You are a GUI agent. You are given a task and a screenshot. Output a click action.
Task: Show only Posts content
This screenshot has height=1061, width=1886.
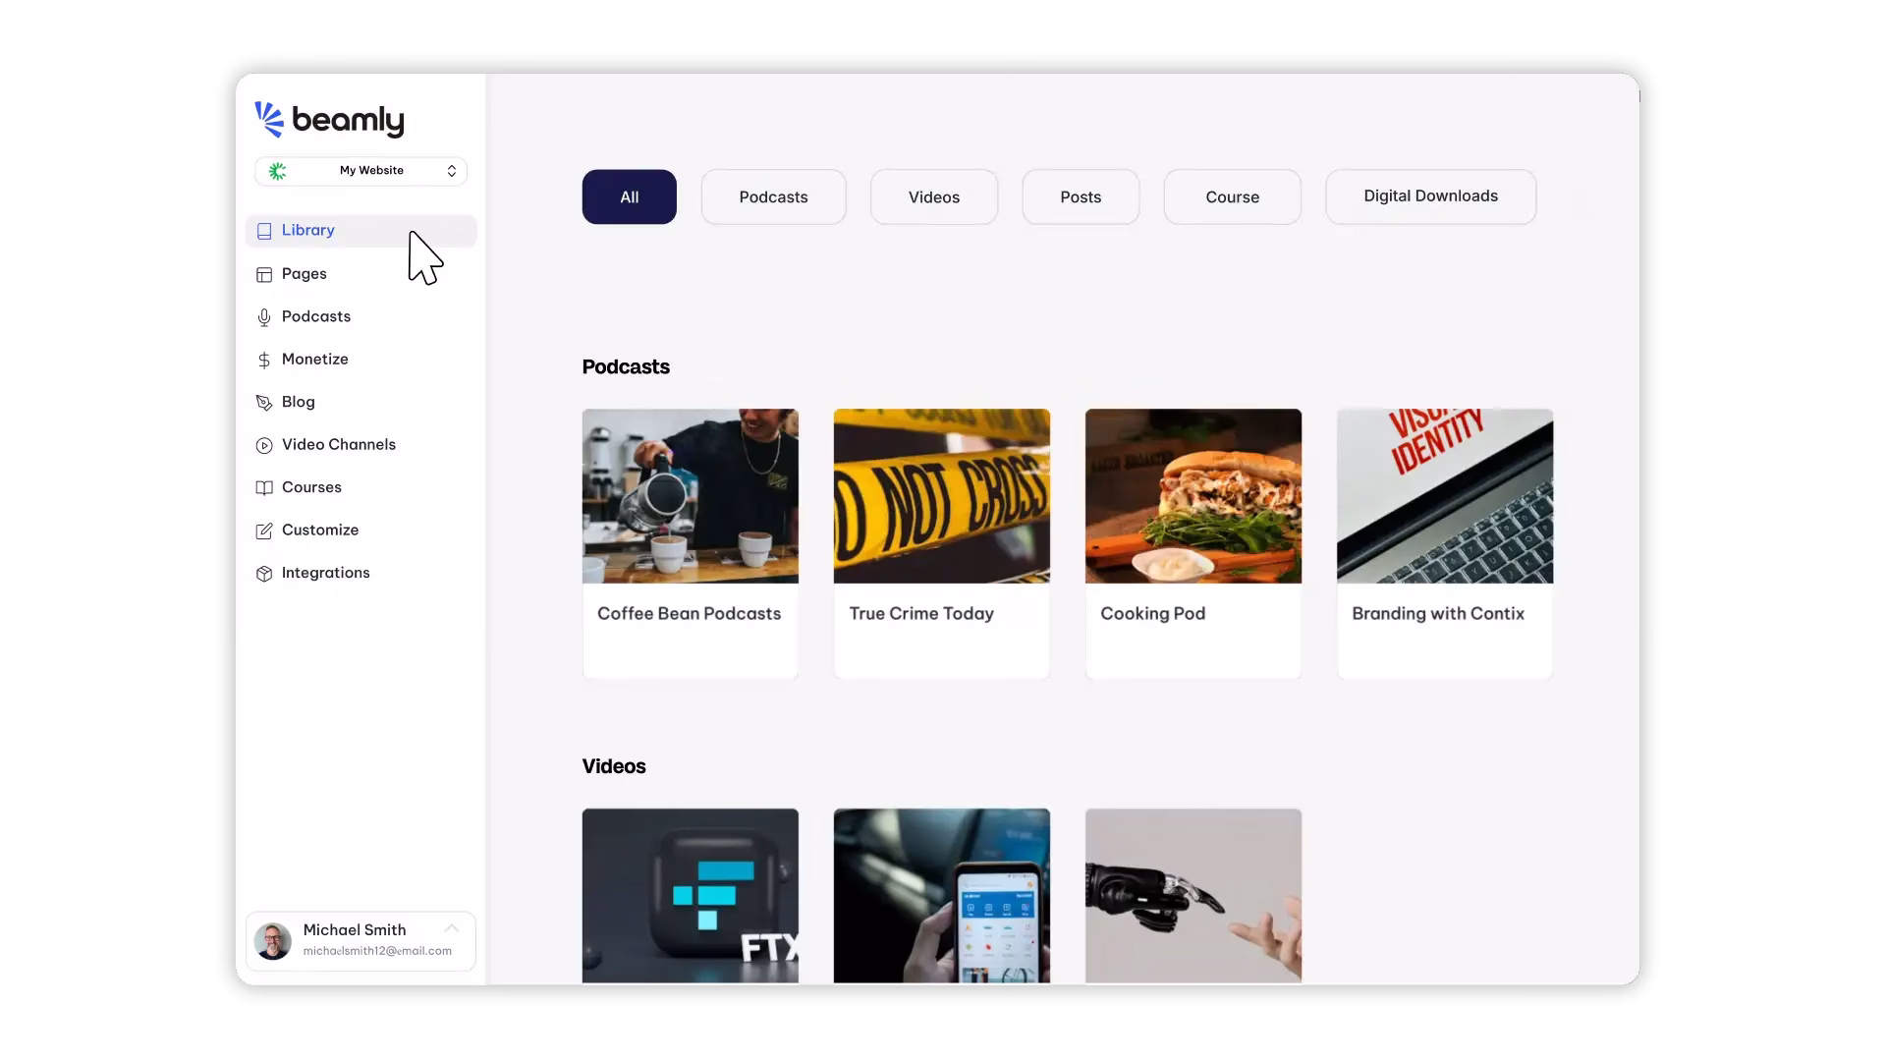tap(1081, 197)
